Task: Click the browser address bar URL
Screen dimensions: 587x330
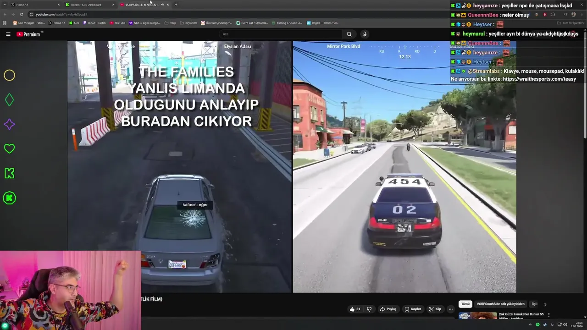Action: [x=61, y=14]
